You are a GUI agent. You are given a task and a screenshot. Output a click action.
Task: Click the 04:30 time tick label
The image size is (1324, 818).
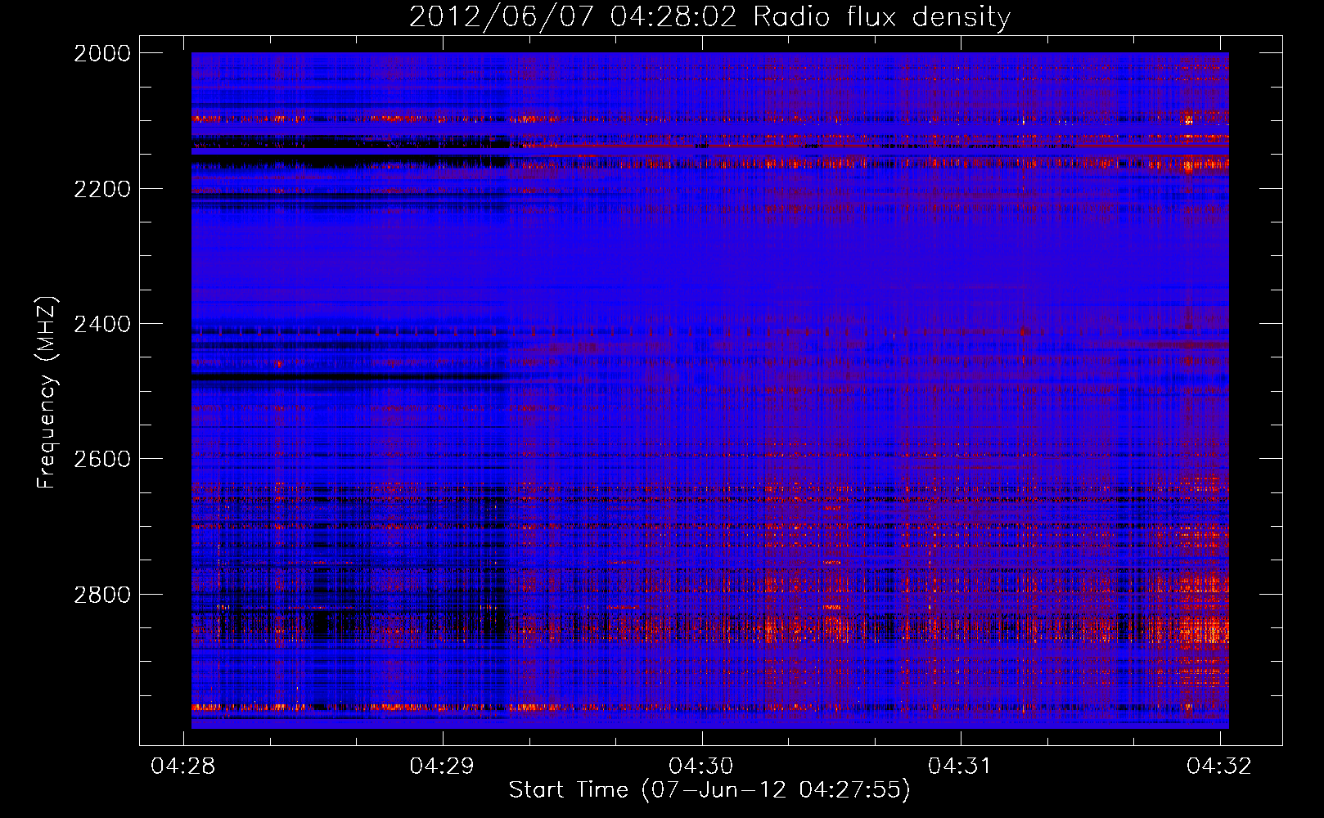click(701, 766)
